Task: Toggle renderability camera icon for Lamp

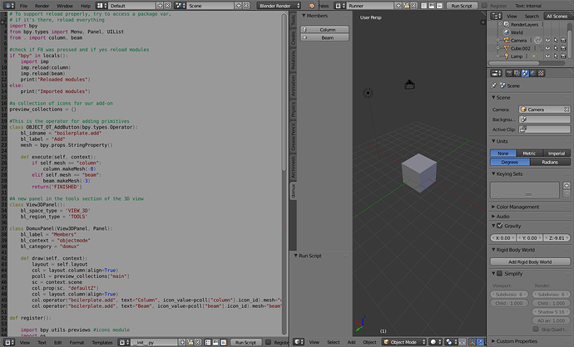Action: point(563,56)
